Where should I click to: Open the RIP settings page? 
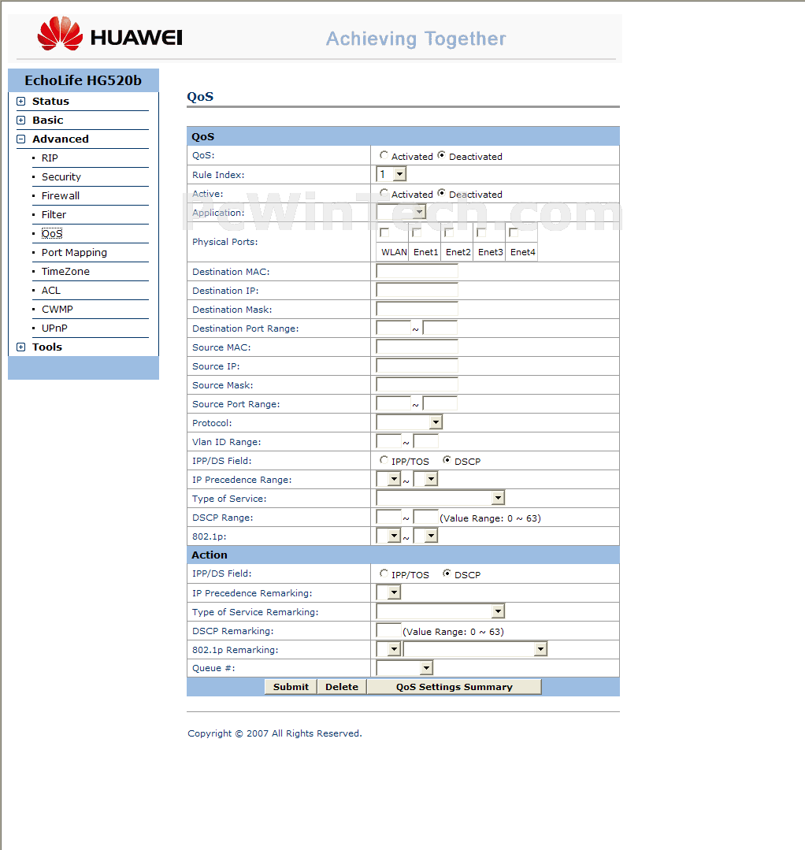(x=50, y=158)
